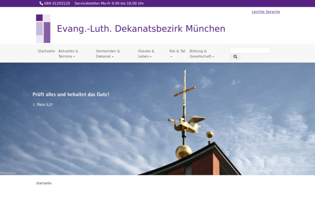
Task: Call phone number 089-31203120
Action: point(57,4)
